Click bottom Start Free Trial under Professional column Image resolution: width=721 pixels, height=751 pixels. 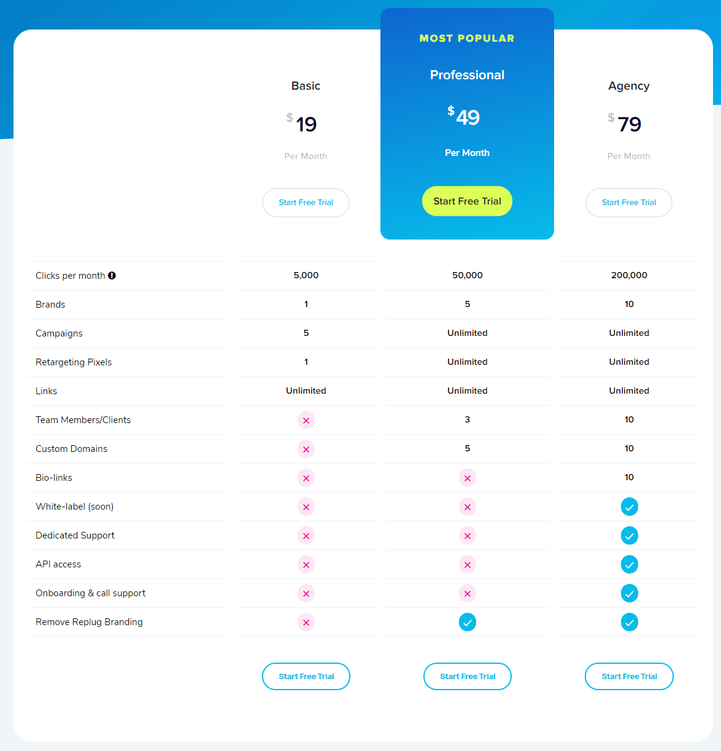click(x=467, y=676)
